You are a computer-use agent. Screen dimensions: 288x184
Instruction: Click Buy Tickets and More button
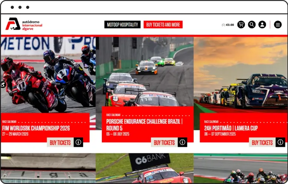(x=163, y=25)
